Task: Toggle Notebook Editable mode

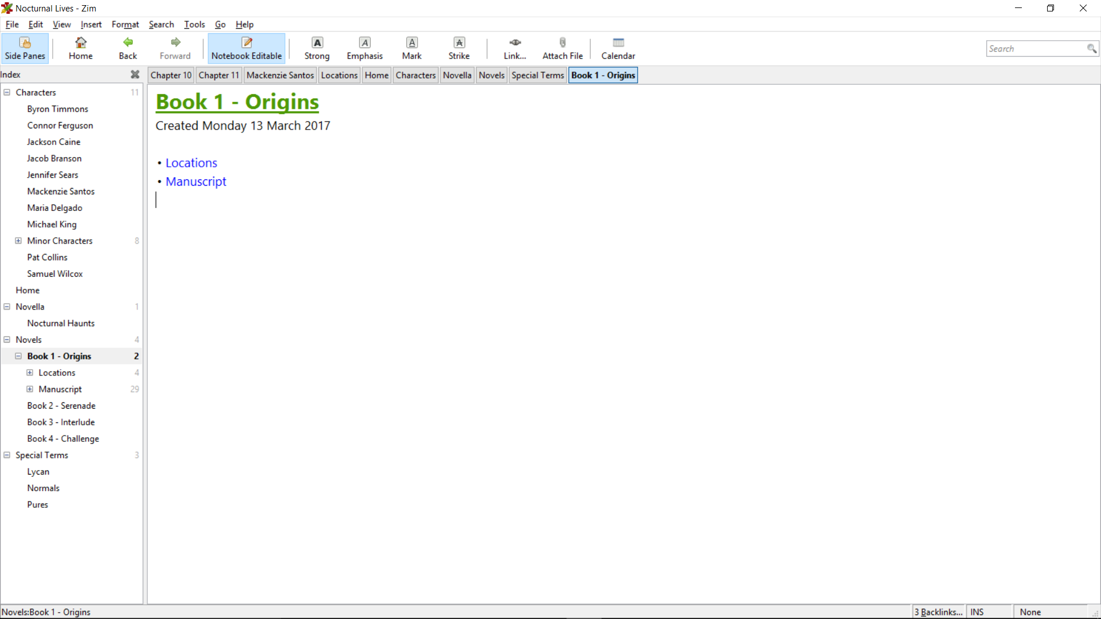Action: coord(247,48)
